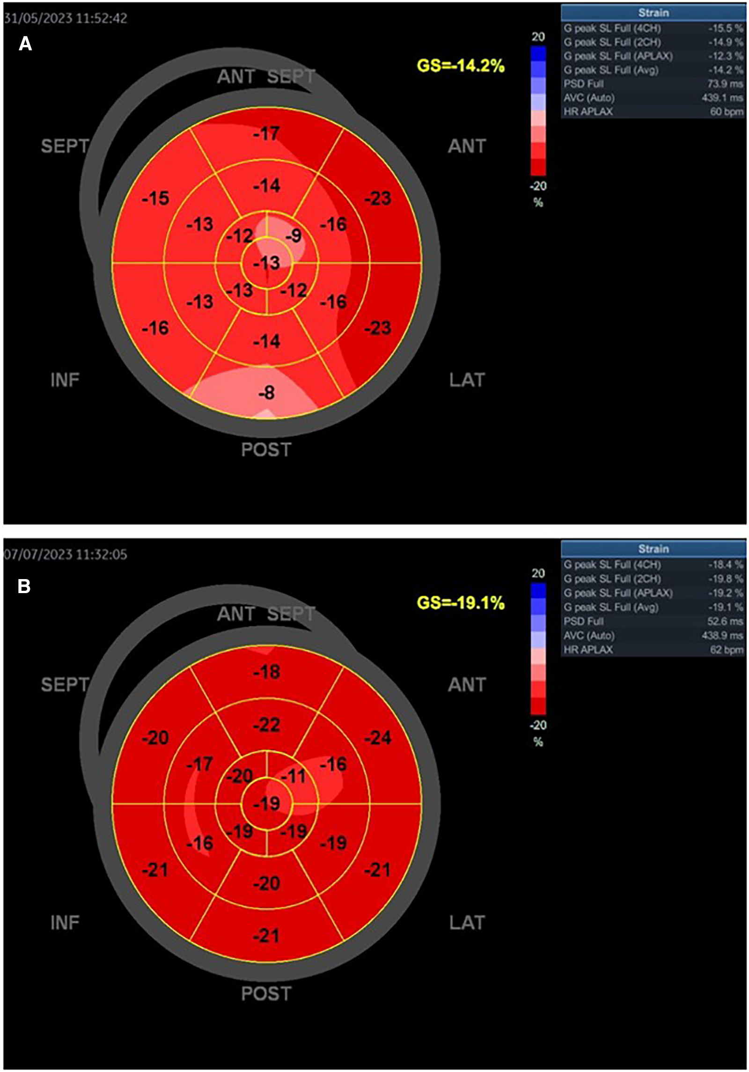Screen dimensions: 749x1072
Task: Click the -24 basal anterior segment
Action: pos(377,738)
